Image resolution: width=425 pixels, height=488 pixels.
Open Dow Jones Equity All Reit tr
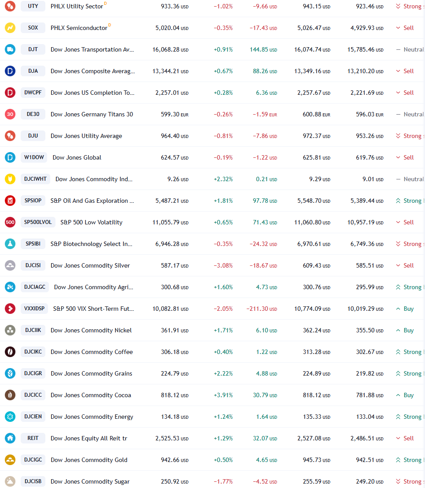(89, 438)
